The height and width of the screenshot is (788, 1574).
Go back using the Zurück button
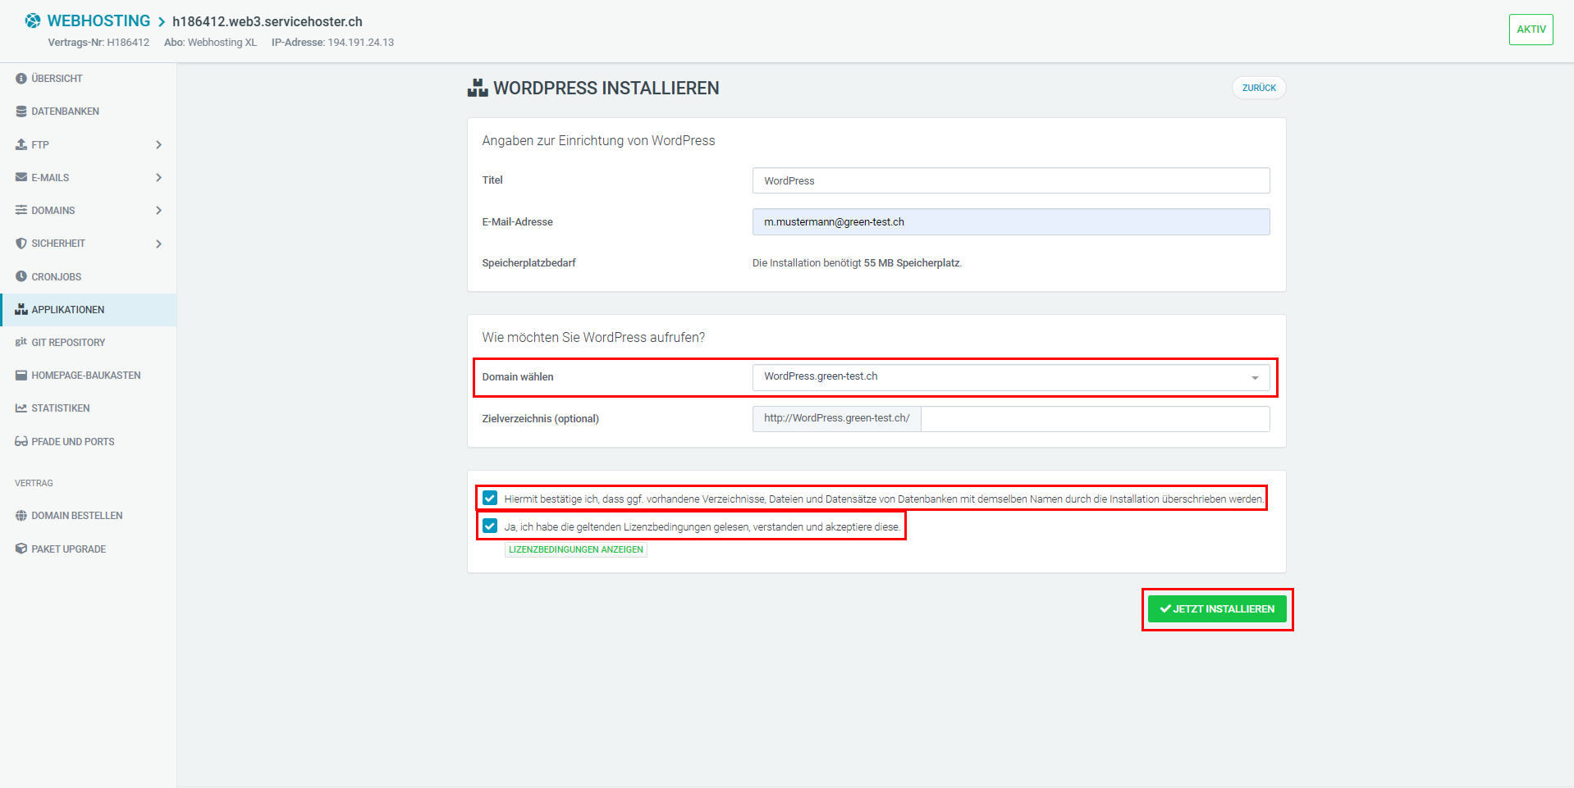click(x=1258, y=88)
